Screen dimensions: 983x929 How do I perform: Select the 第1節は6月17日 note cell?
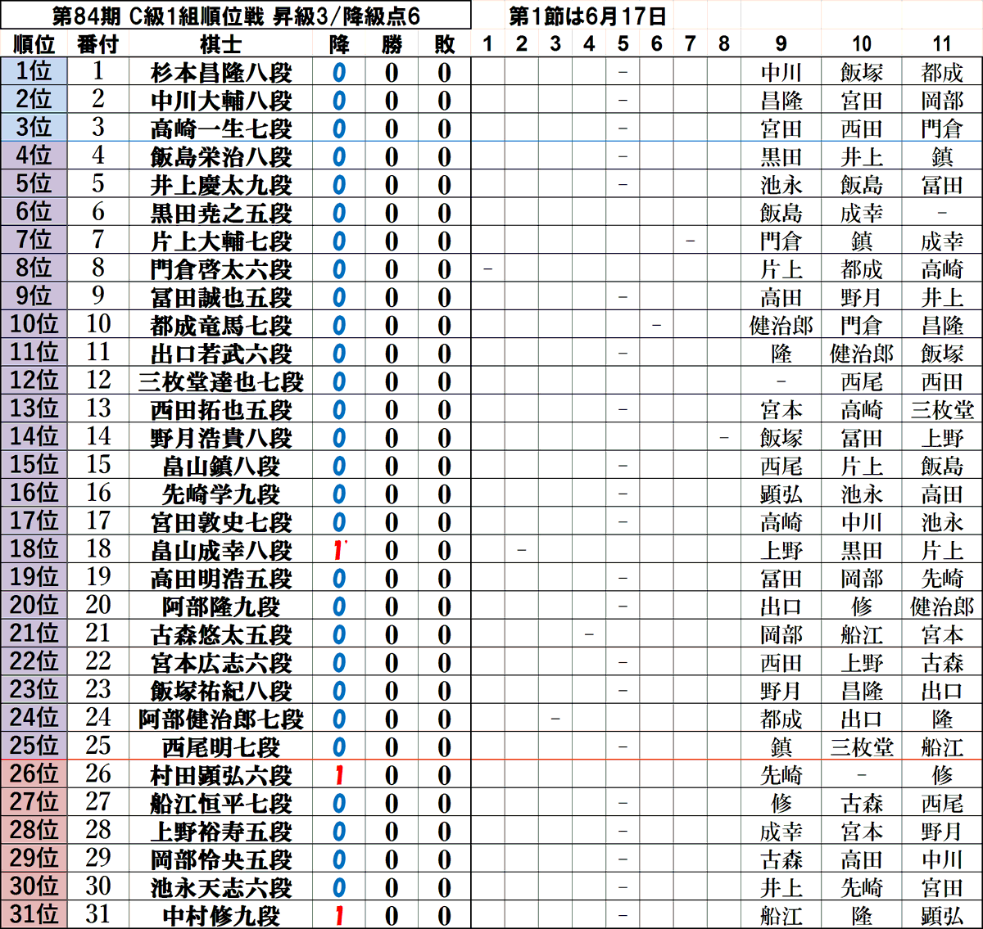(x=587, y=15)
